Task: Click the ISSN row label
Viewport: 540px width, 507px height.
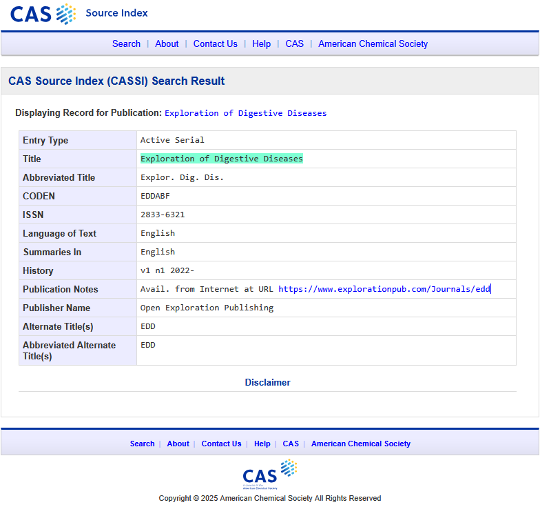Action: 33,215
